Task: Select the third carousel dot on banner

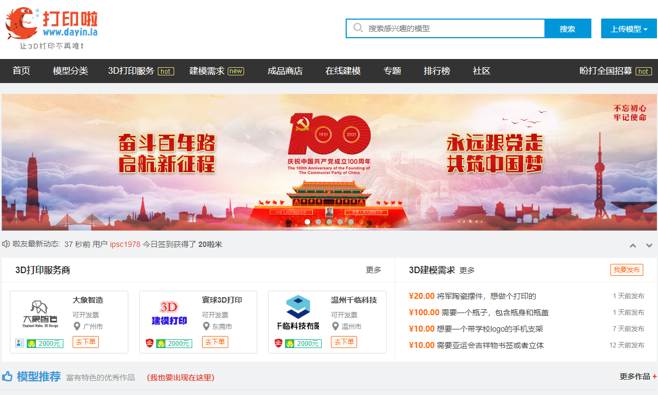Action: pyautogui.click(x=329, y=222)
